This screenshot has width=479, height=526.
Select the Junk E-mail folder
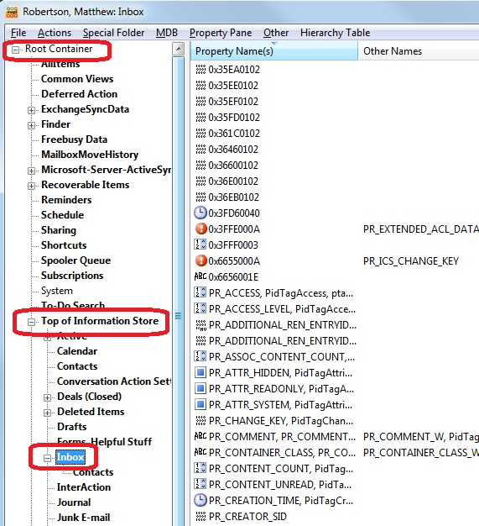[83, 517]
